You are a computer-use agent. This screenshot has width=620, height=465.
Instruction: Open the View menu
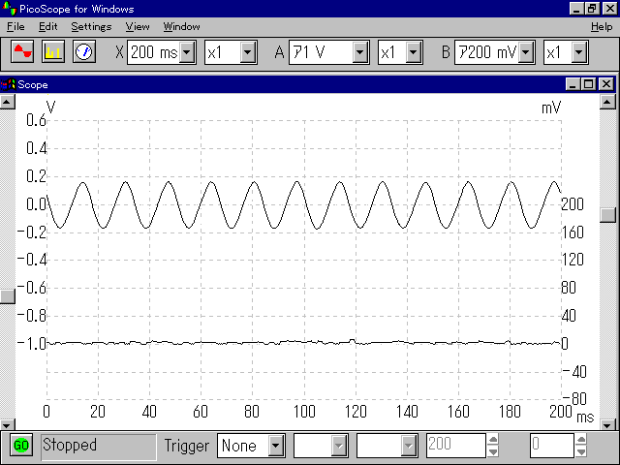138,27
